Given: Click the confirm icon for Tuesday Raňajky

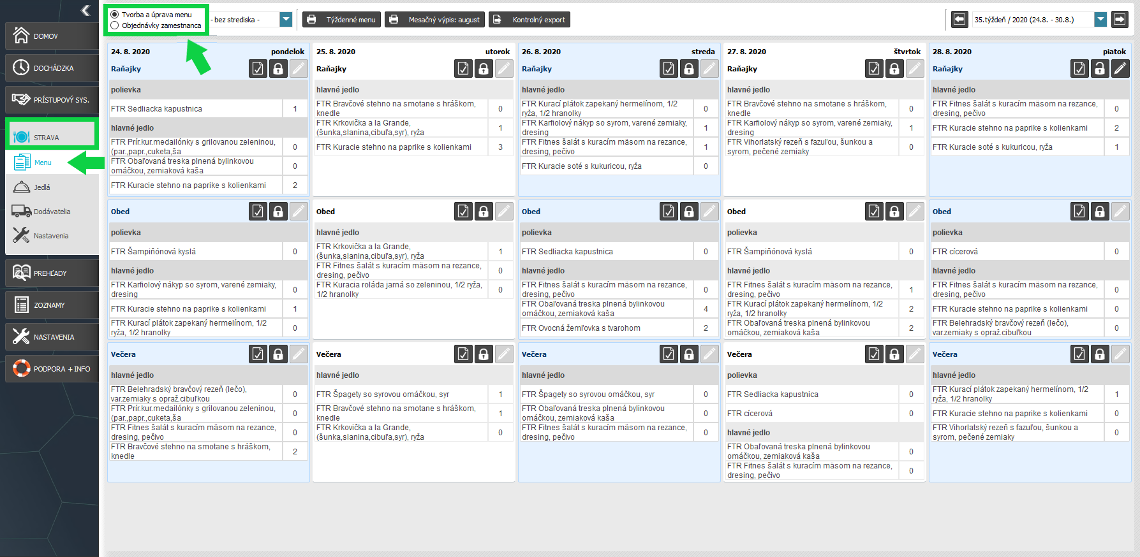Looking at the screenshot, I should [463, 69].
